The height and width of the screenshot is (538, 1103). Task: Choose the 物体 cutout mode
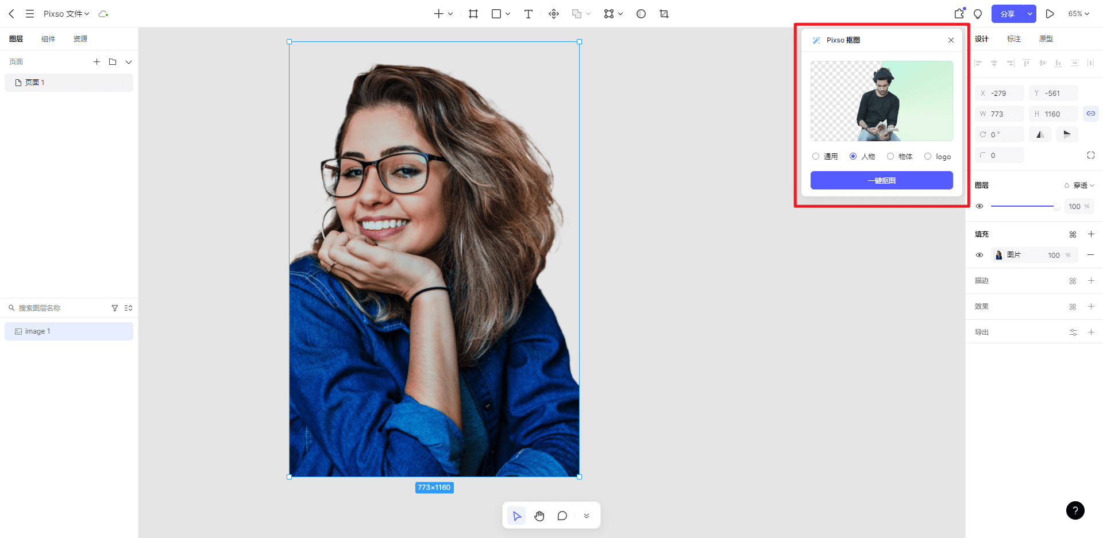click(x=890, y=156)
